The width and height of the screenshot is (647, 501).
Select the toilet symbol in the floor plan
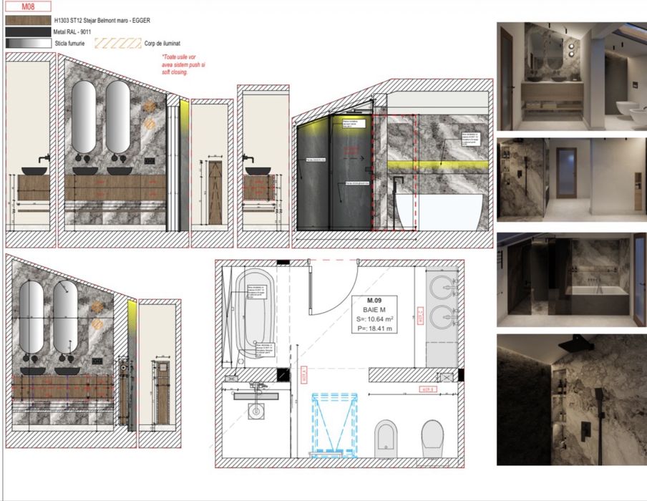[x=432, y=439]
